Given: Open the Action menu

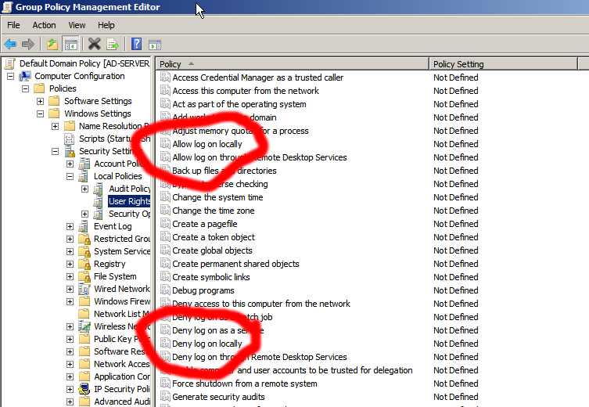Looking at the screenshot, I should coord(44,25).
